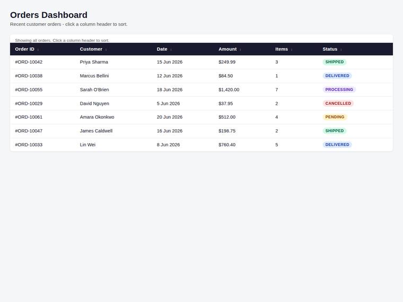Click the date 18 Jun 2026
403x302 pixels.
tap(170, 90)
